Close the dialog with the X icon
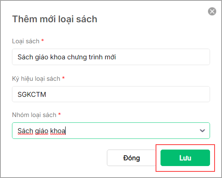 [x=212, y=11]
